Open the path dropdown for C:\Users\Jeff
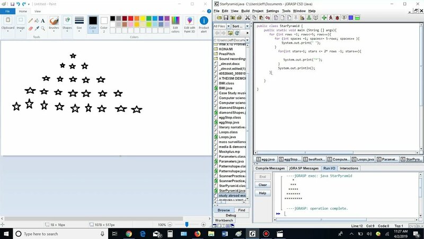 click(247, 40)
